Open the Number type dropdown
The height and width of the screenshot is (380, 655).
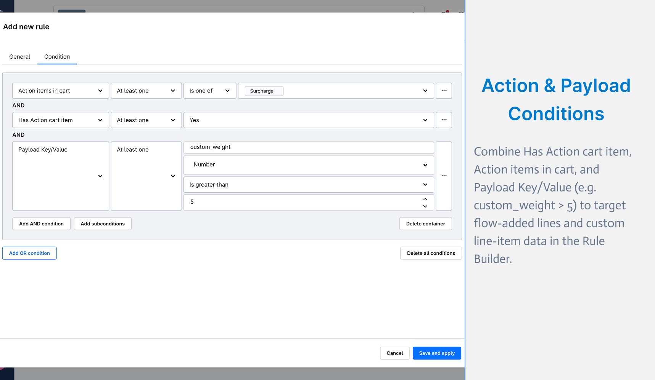[x=309, y=165]
